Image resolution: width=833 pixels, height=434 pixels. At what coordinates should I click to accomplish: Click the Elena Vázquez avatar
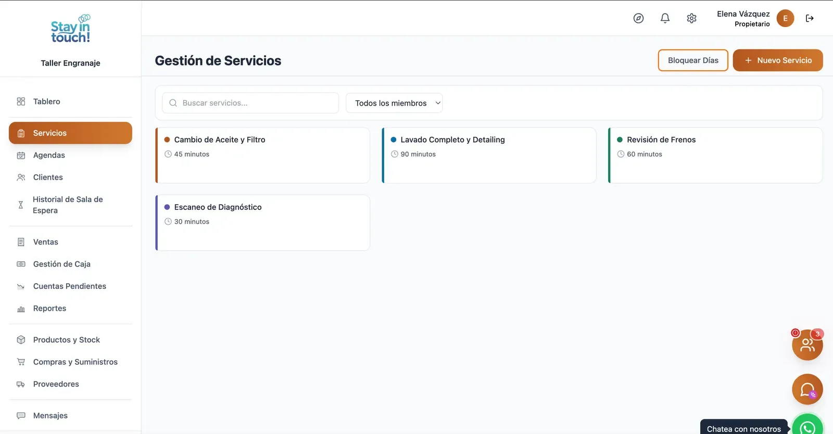pos(785,18)
